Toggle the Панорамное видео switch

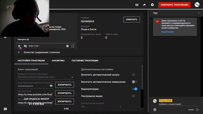[134, 96]
